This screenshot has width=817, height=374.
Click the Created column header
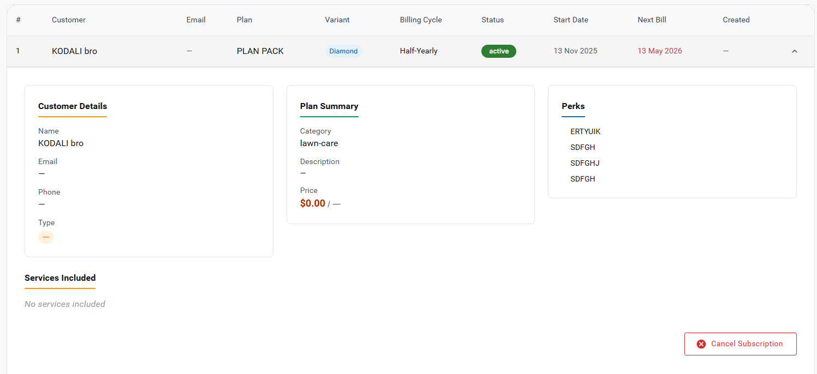click(x=736, y=20)
